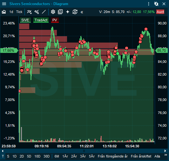
Task: Add an indicator with plus icon
Action: 29,12
